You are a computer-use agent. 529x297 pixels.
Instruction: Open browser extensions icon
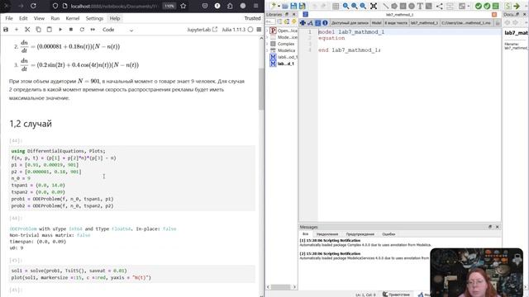pos(230,6)
